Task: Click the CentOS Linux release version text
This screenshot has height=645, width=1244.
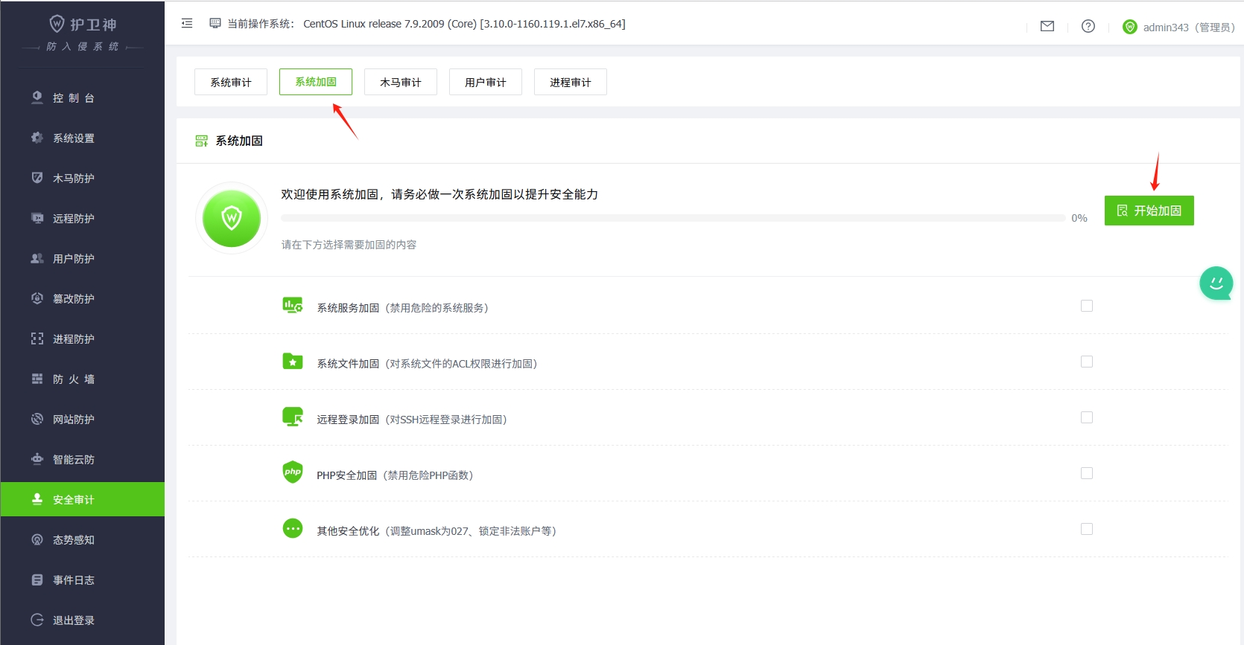Action: click(x=464, y=24)
